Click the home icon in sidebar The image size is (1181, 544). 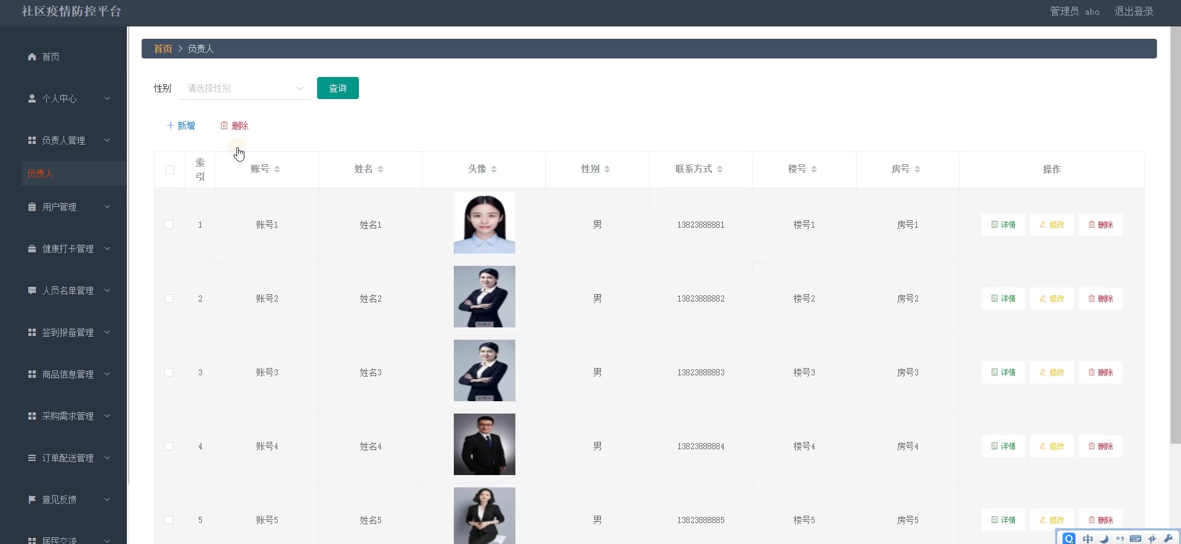[x=32, y=57]
